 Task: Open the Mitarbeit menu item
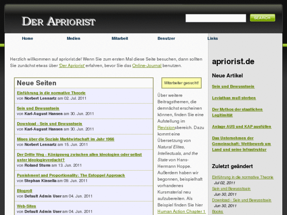tap(120, 38)
